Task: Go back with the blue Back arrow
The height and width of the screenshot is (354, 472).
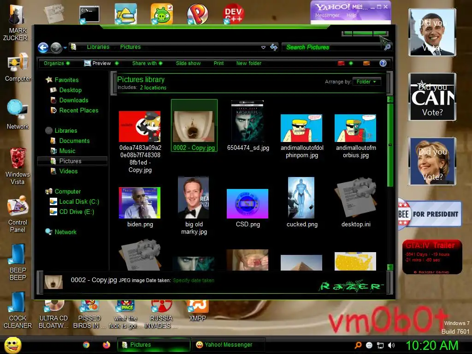Action: coord(43,47)
